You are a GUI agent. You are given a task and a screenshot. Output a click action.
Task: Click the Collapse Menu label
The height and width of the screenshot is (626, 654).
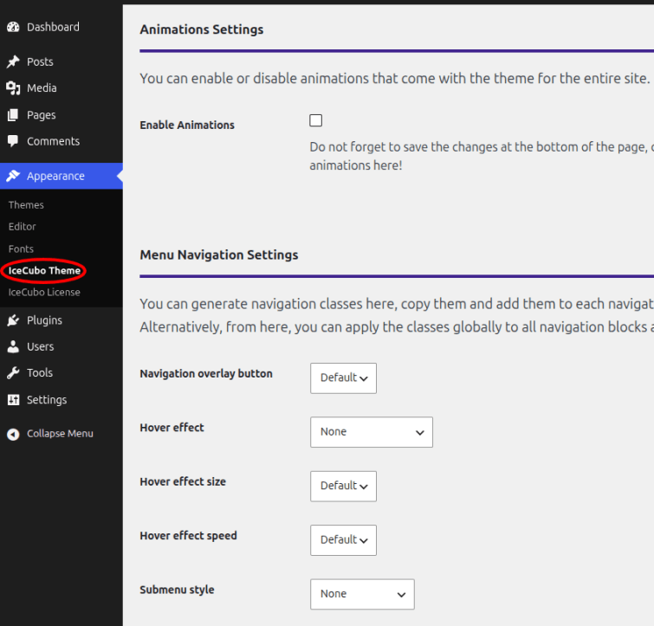[60, 434]
